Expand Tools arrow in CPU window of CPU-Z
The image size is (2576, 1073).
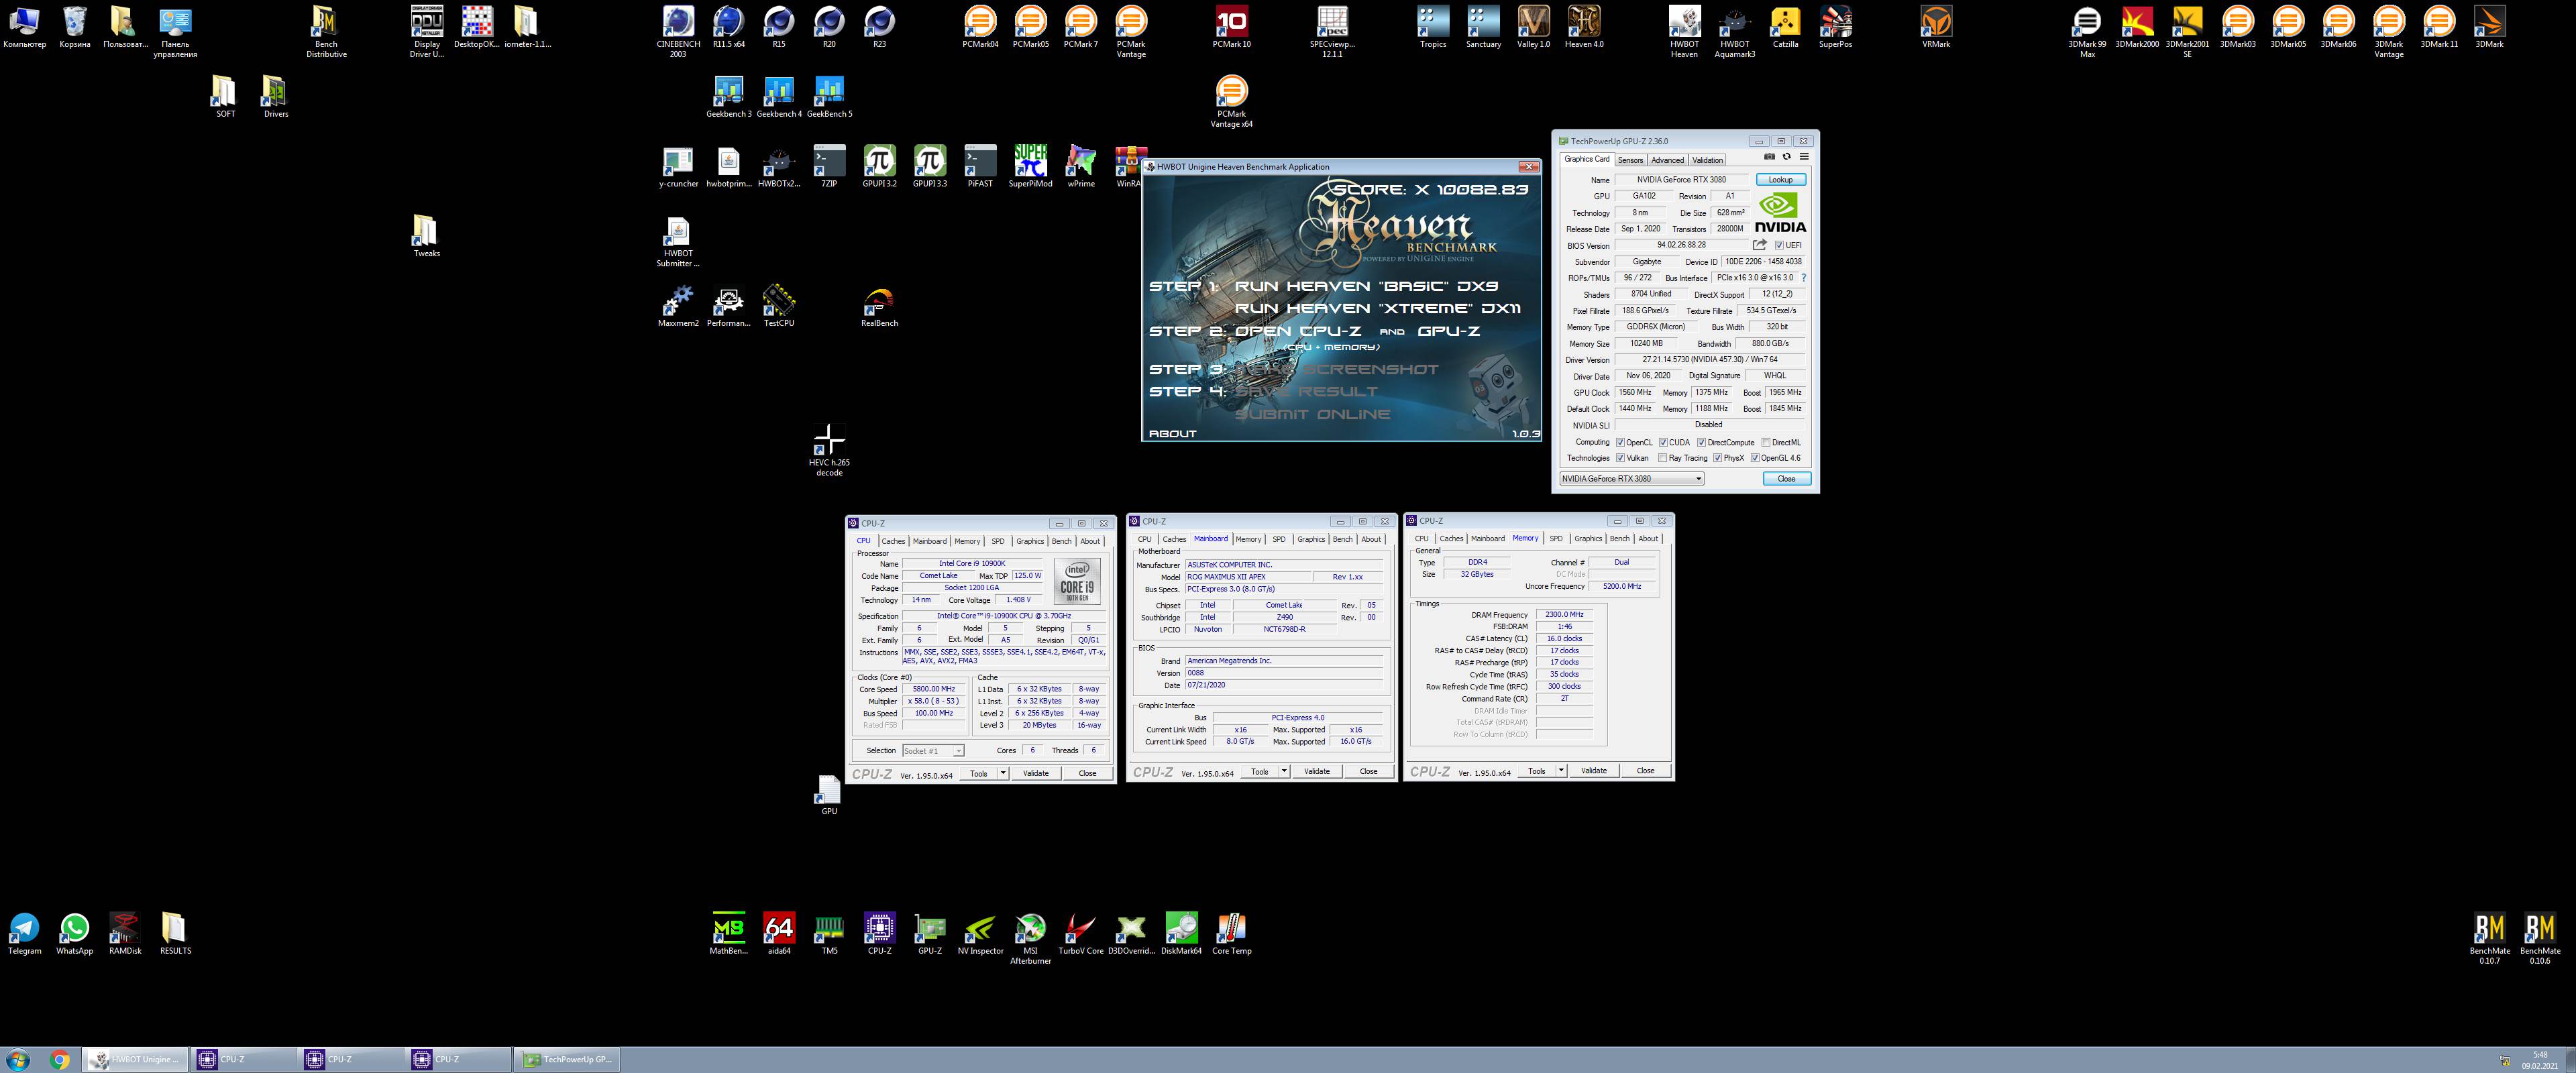1003,773
